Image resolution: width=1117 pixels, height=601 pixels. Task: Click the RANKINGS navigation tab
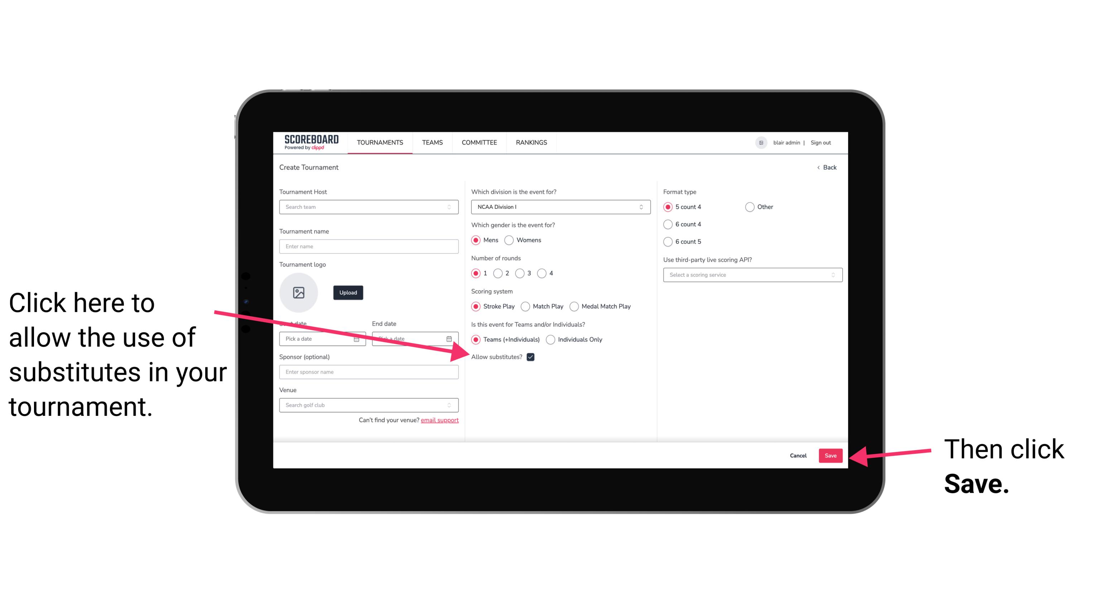click(x=531, y=142)
